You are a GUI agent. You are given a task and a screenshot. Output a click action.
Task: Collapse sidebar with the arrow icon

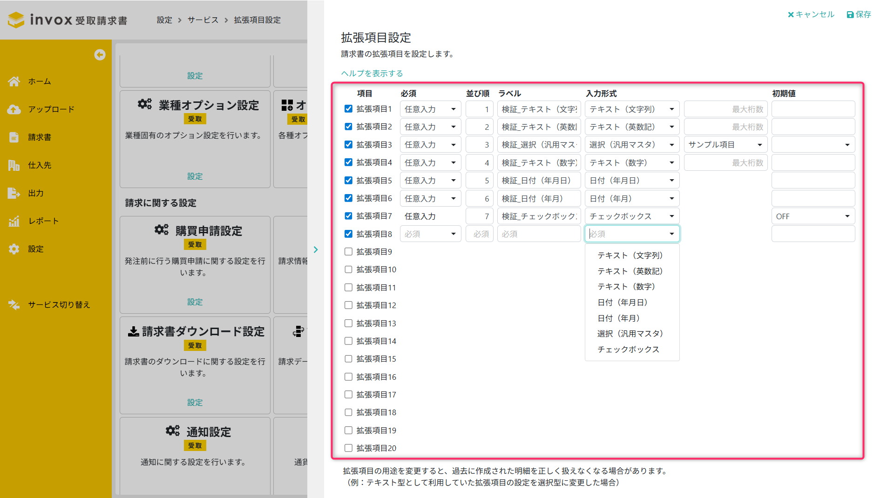click(100, 55)
